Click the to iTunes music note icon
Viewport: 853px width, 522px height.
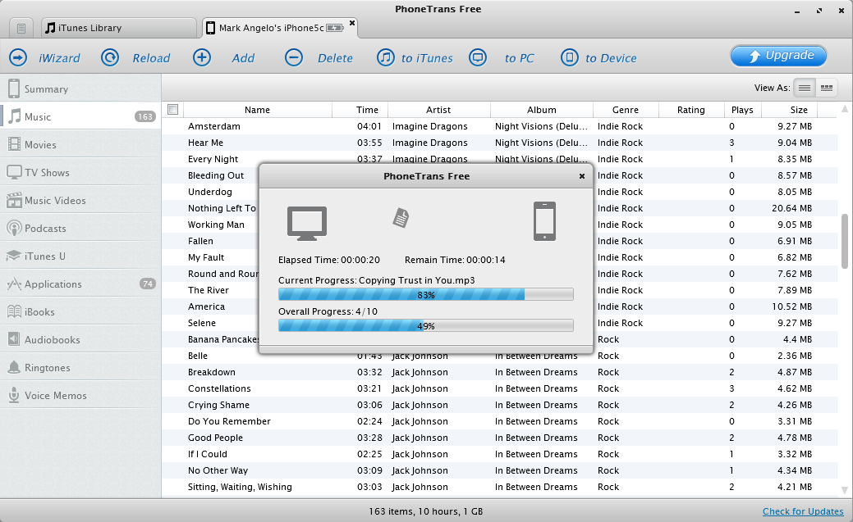coord(386,57)
